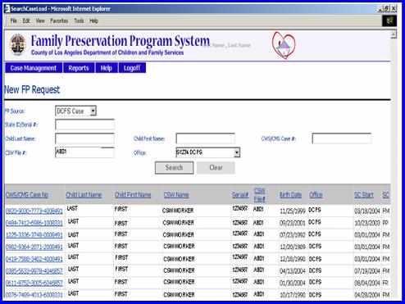
Task: Open the Tools menu
Action: coord(79,20)
